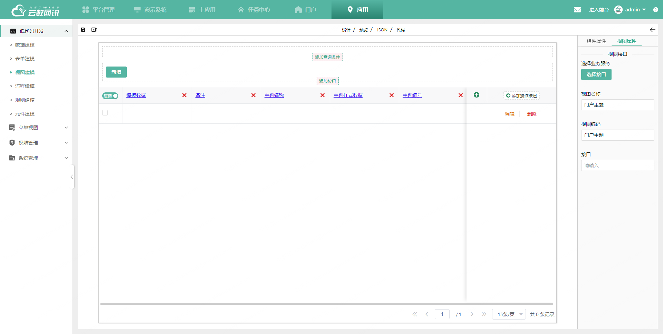Click the help question mark icon
663x334 pixels.
(655, 10)
